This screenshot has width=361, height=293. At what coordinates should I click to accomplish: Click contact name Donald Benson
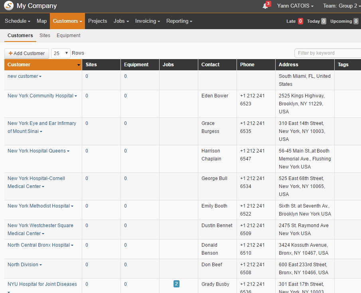point(210,249)
